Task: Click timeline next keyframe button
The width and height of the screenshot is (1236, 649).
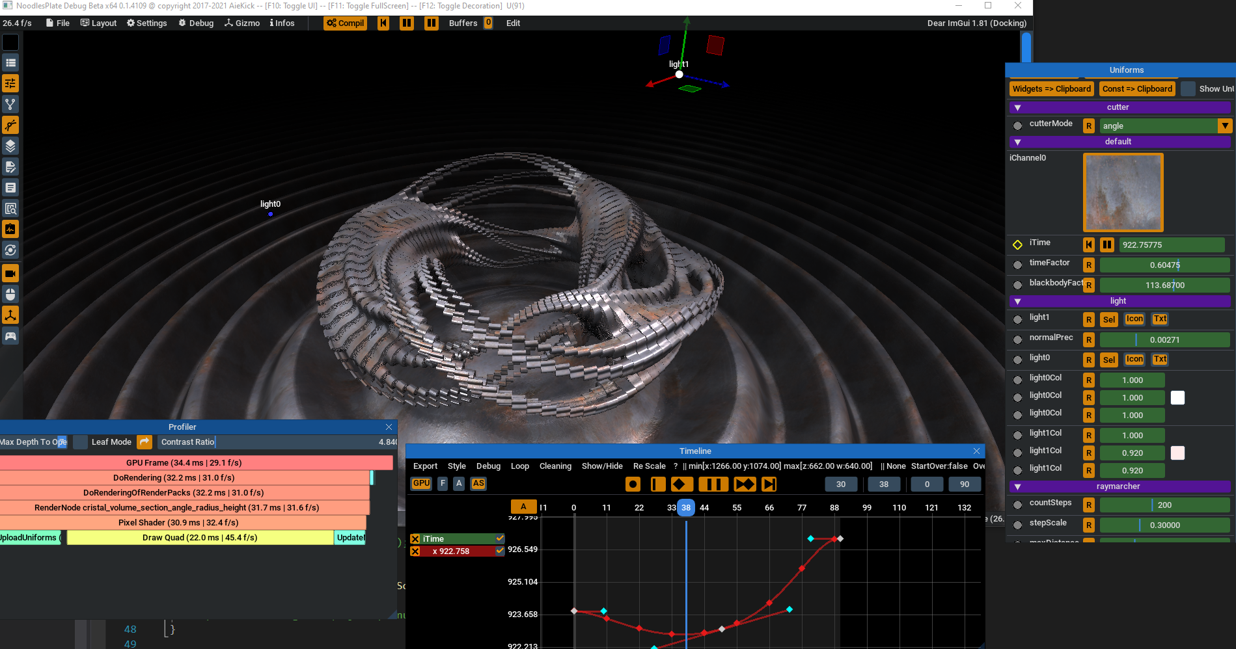Action: 745,484
